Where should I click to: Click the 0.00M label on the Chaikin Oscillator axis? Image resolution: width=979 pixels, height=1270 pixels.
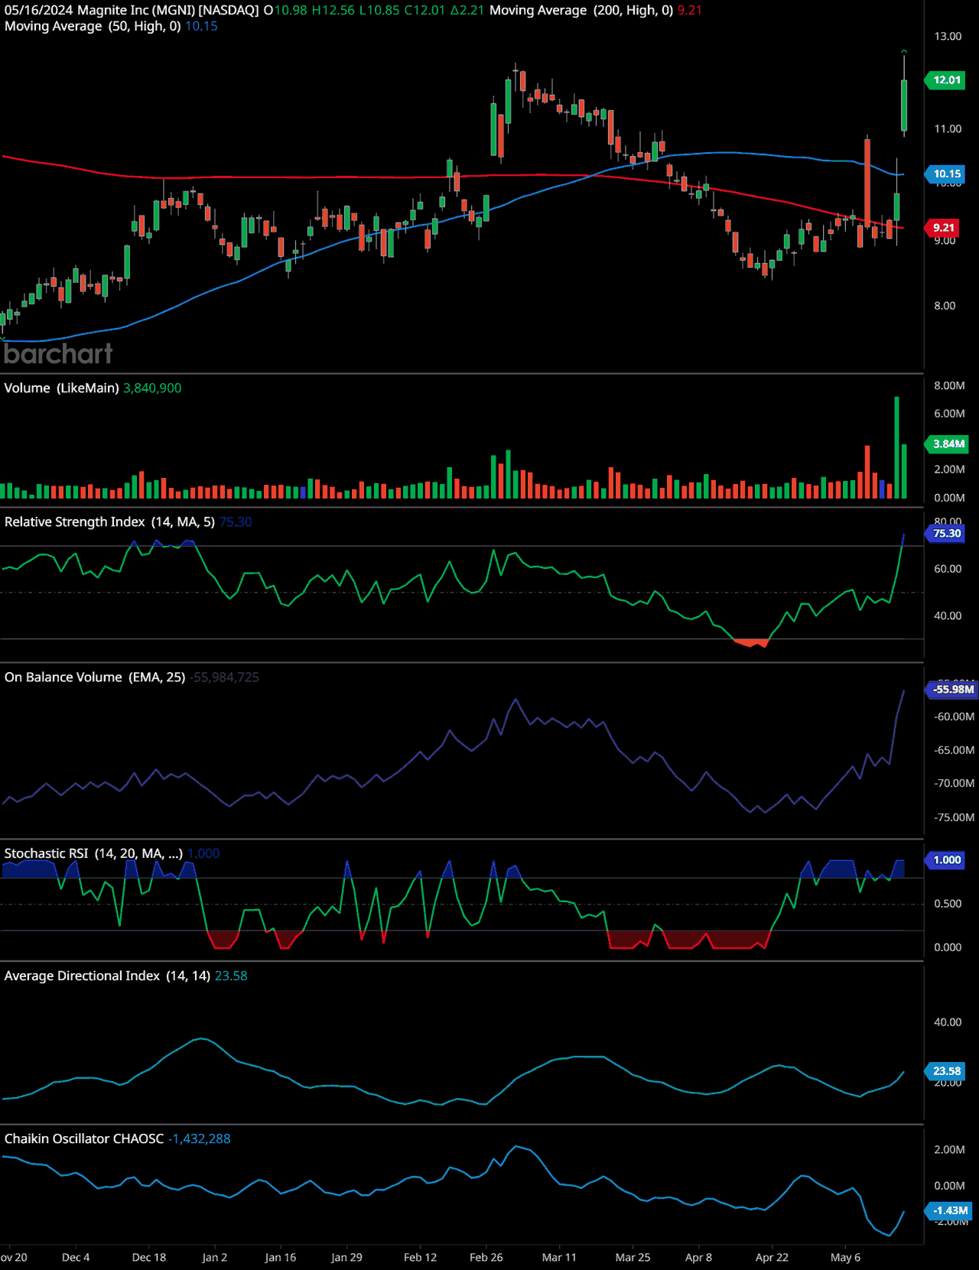tap(949, 1187)
